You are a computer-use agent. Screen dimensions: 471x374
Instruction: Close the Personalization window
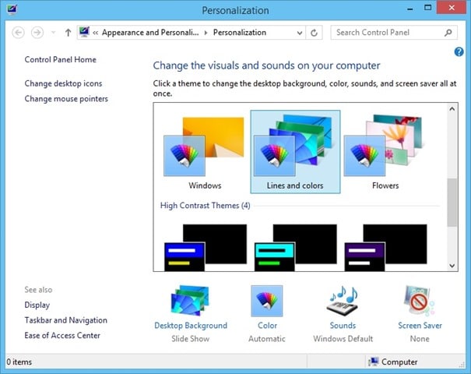click(x=452, y=8)
